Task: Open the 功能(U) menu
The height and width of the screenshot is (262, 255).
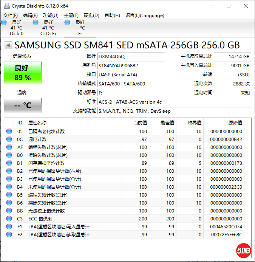Action: 51,16
